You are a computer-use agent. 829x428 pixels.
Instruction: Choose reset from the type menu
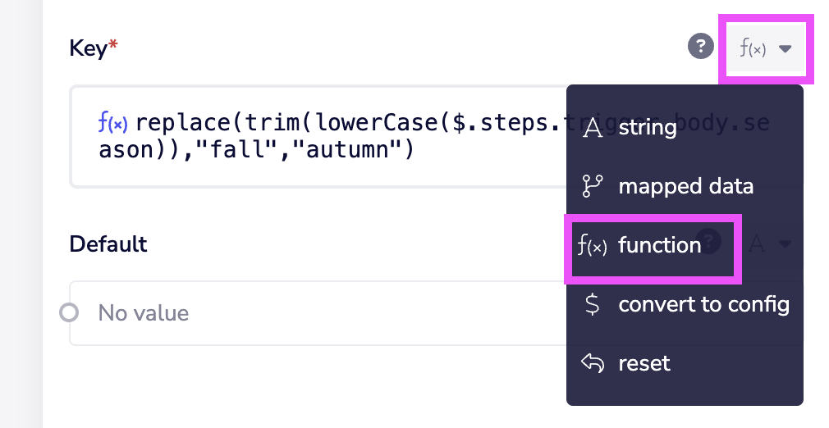644,363
